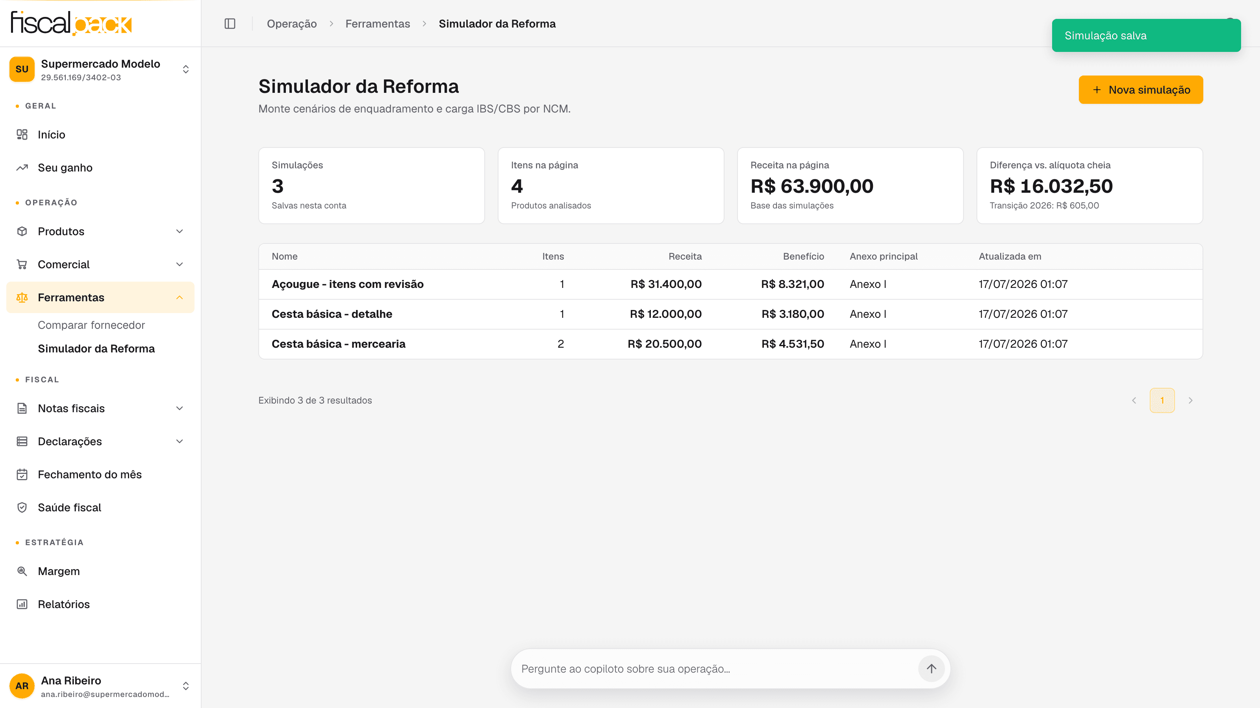Click the Ferramentas scales icon

pos(22,298)
